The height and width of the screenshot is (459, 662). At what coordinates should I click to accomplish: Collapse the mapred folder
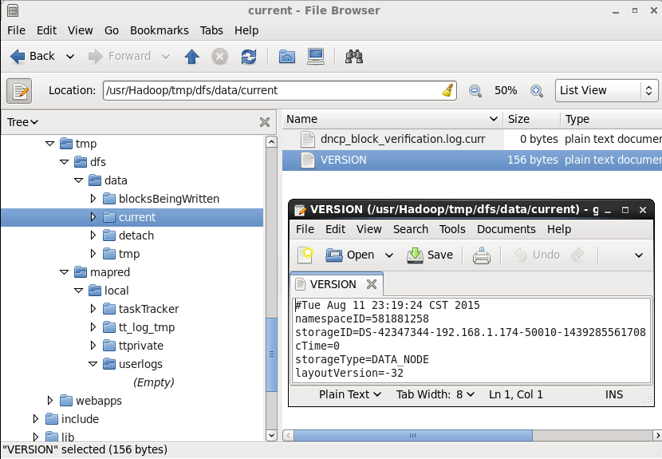point(64,272)
